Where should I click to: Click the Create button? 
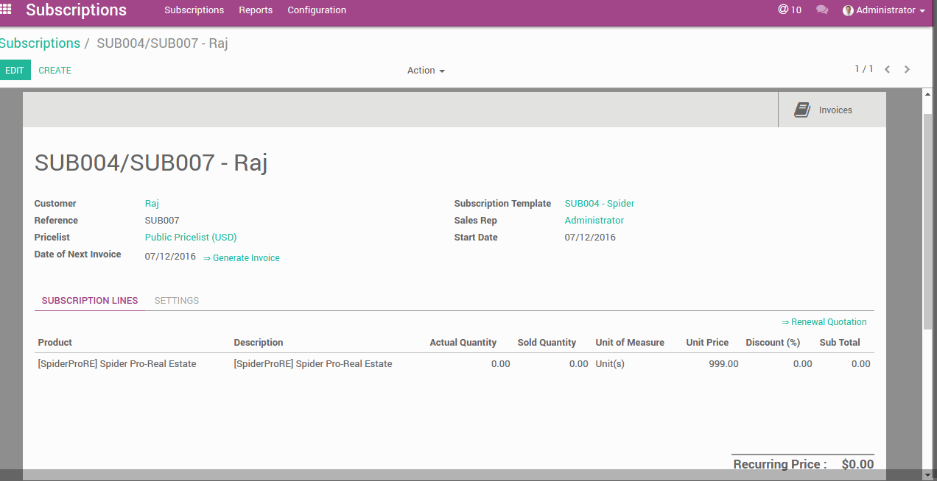click(55, 71)
